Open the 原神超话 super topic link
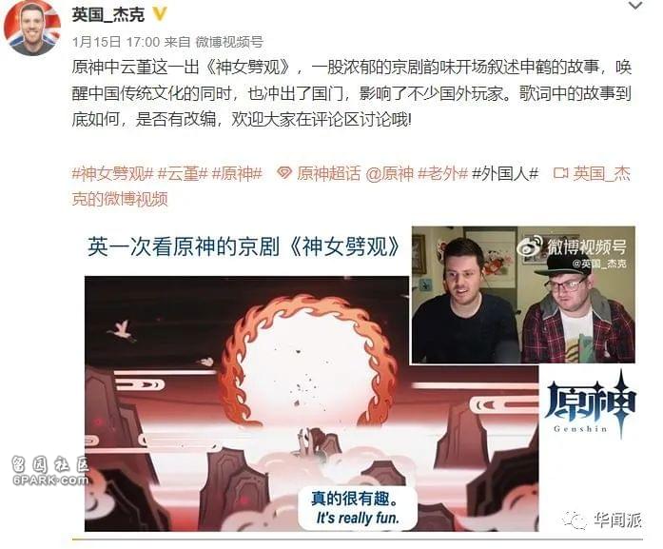 coord(328,174)
